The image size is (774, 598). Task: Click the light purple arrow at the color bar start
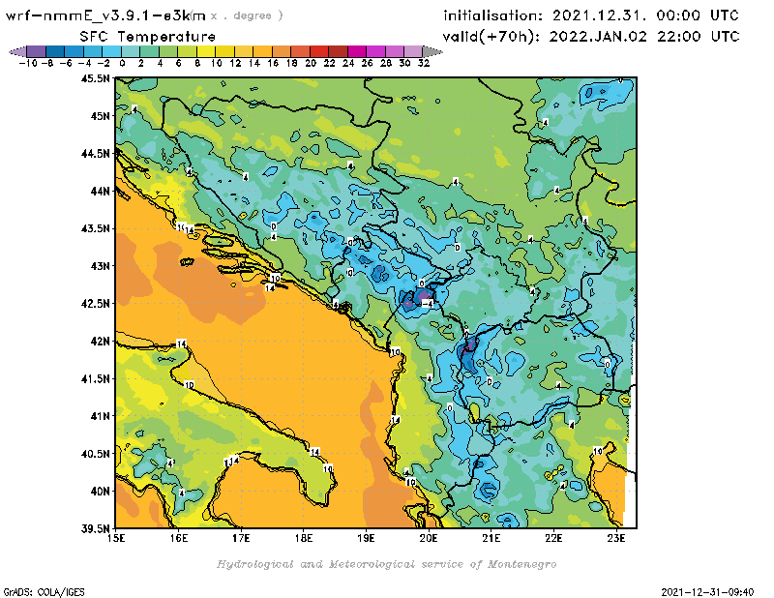tap(17, 51)
